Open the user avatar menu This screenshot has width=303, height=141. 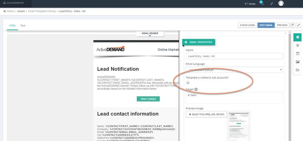click(x=281, y=3)
